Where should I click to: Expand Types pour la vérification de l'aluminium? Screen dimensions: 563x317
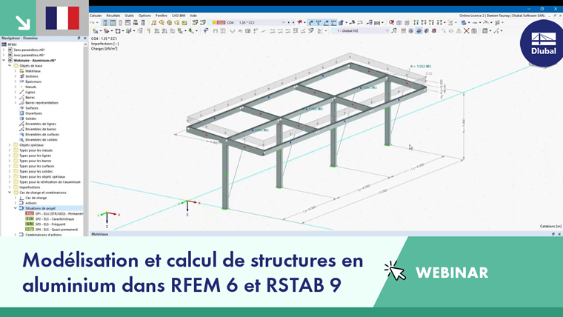pos(10,182)
